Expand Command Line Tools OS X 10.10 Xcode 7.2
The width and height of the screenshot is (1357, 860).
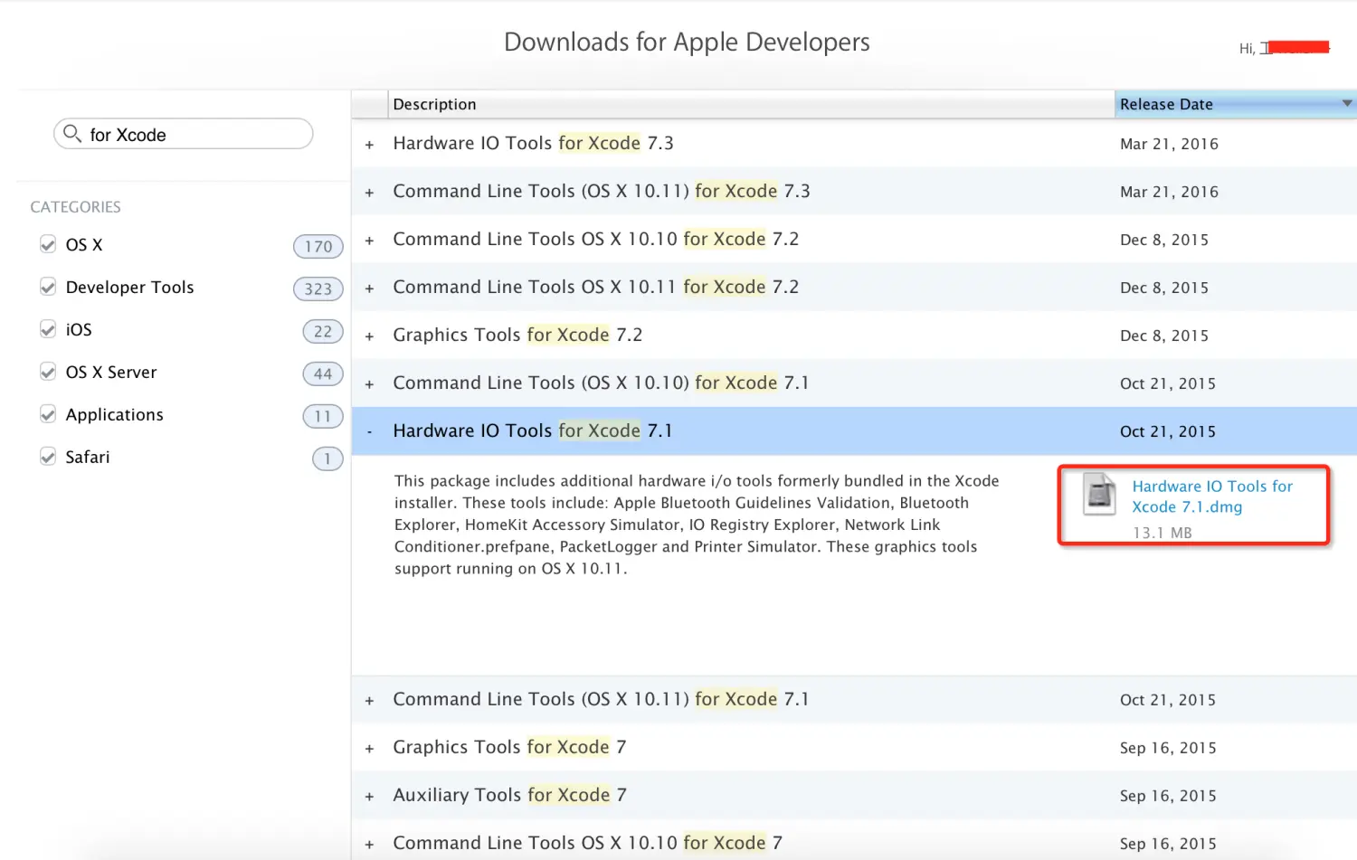[369, 241]
